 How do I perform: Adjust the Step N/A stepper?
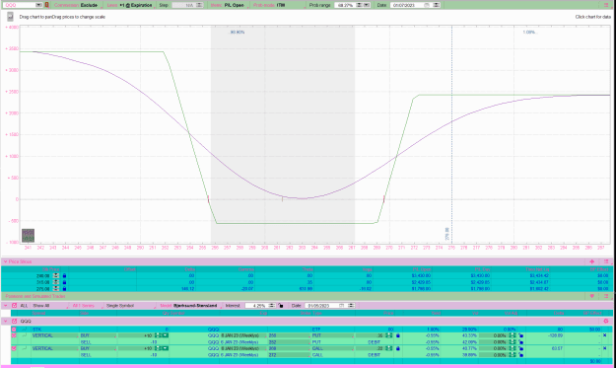pos(199,5)
